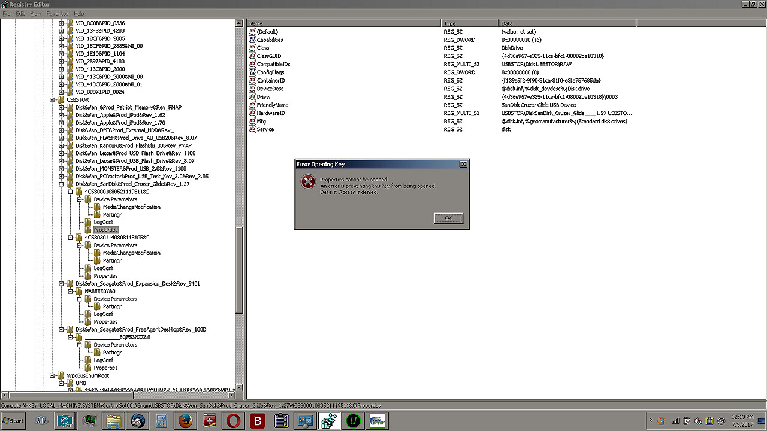The width and height of the screenshot is (767, 431).
Task: Expand Disk&Ven_Apple&Prod_iPod&Rev_1.62 key
Action: pos(61,115)
